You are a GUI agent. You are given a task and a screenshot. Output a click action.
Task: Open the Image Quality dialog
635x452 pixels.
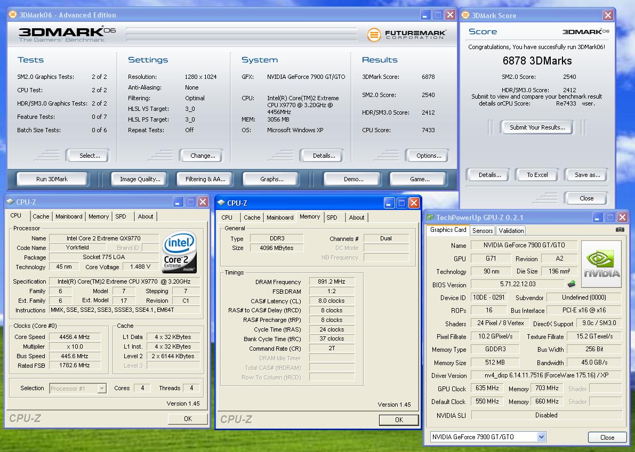[140, 179]
